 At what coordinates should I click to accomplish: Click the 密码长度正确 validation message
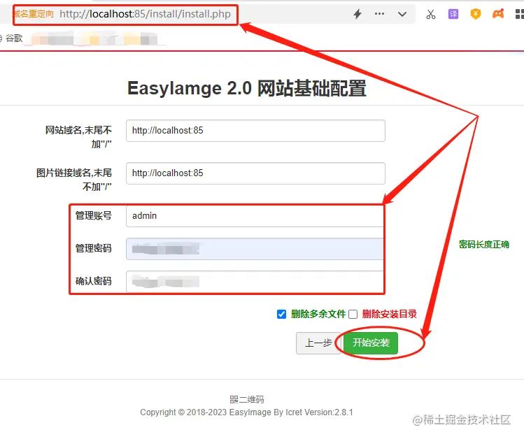484,245
